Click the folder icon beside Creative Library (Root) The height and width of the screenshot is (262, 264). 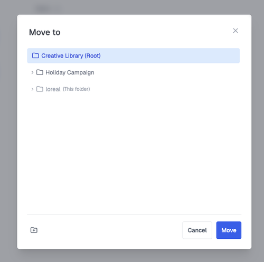[35, 55]
